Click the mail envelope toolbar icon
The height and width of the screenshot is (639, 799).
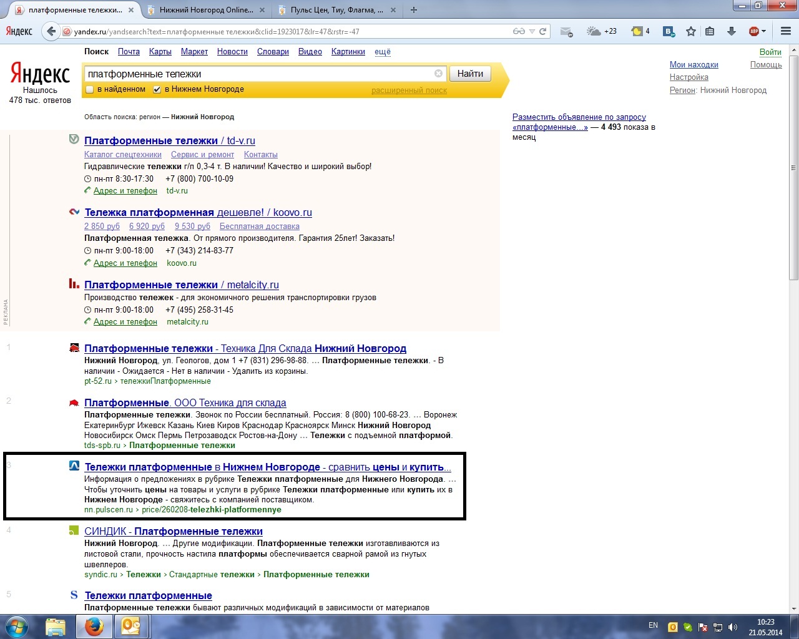(x=566, y=32)
